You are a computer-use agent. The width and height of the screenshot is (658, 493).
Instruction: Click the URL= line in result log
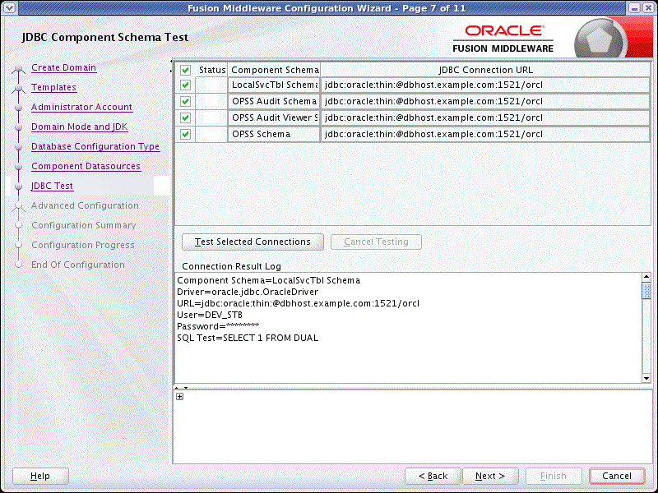(298, 303)
